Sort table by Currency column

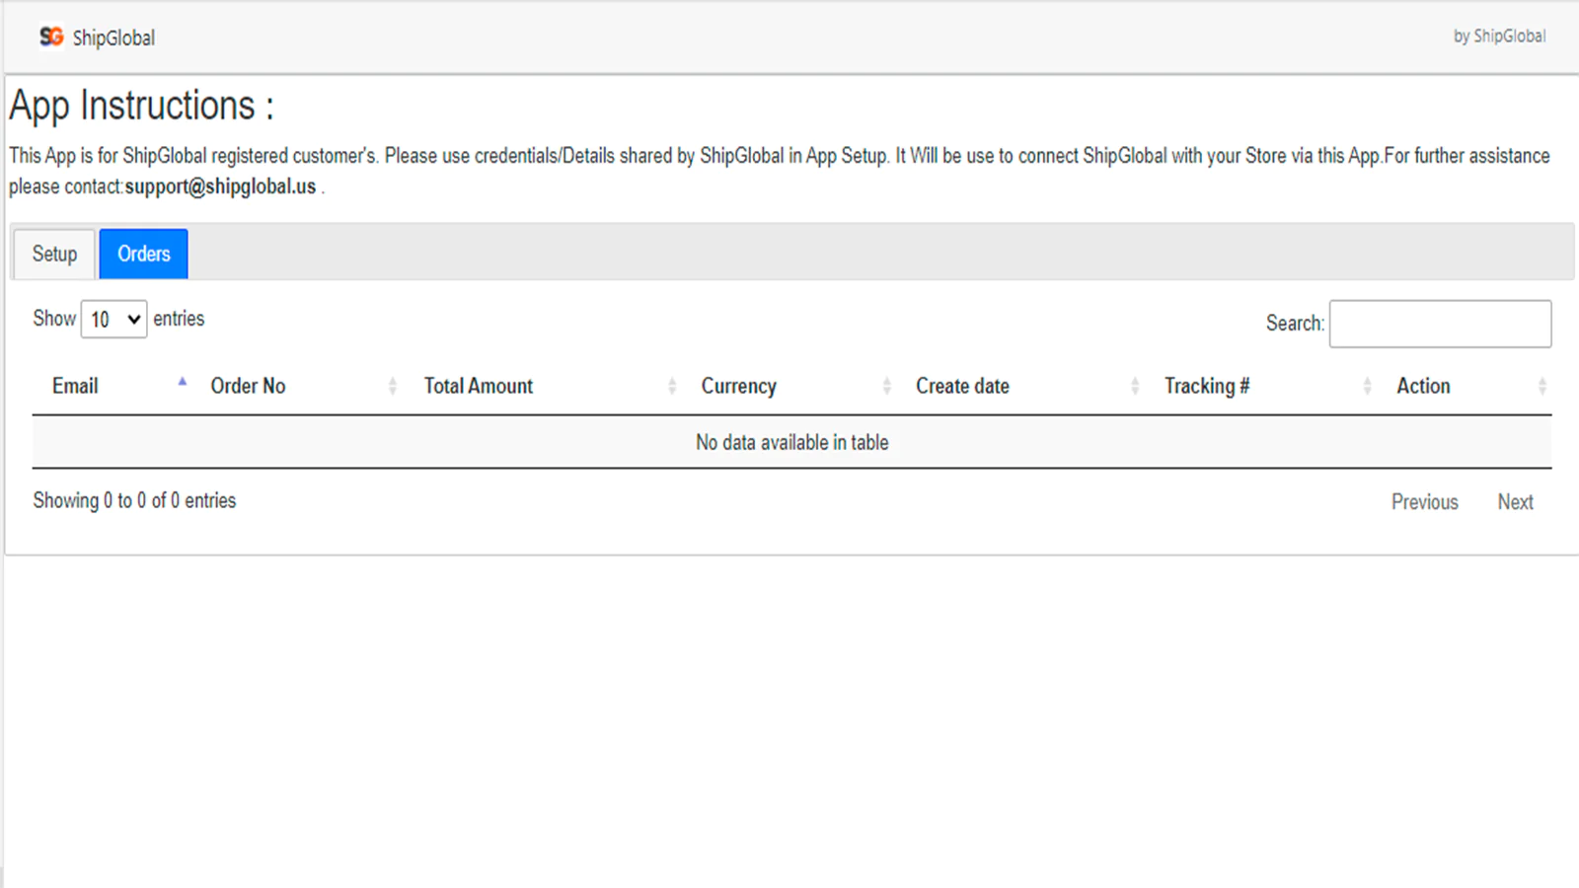pos(791,386)
